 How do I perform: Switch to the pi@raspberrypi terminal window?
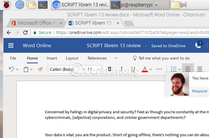point(140,5)
